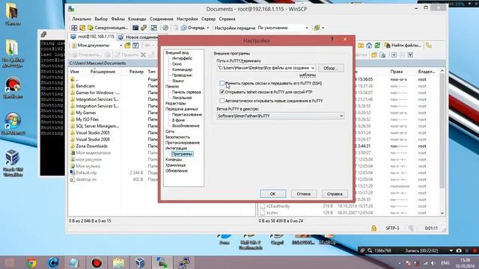
Task: Select Протоколирование in settings tree
Action: point(183,143)
